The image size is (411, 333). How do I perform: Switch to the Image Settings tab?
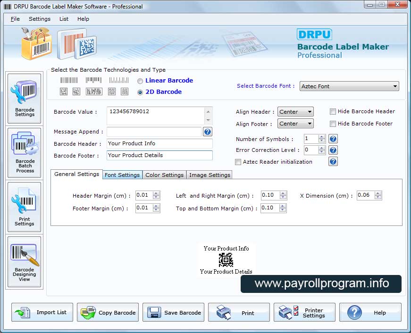pyautogui.click(x=210, y=175)
